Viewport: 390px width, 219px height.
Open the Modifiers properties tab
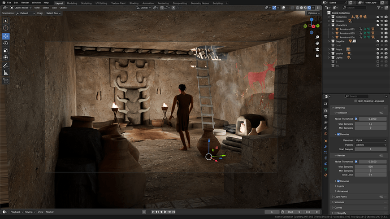pos(326,147)
